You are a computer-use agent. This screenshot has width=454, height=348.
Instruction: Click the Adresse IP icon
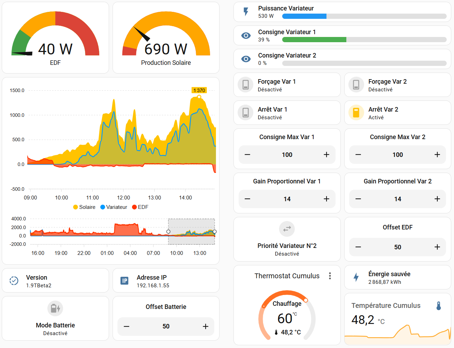pyautogui.click(x=124, y=281)
